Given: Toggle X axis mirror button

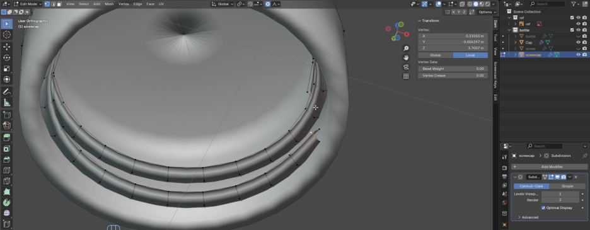Looking at the screenshot, I should pos(453,12).
